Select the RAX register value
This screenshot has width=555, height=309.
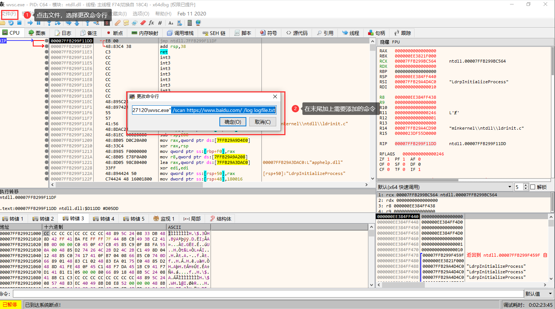click(415, 51)
